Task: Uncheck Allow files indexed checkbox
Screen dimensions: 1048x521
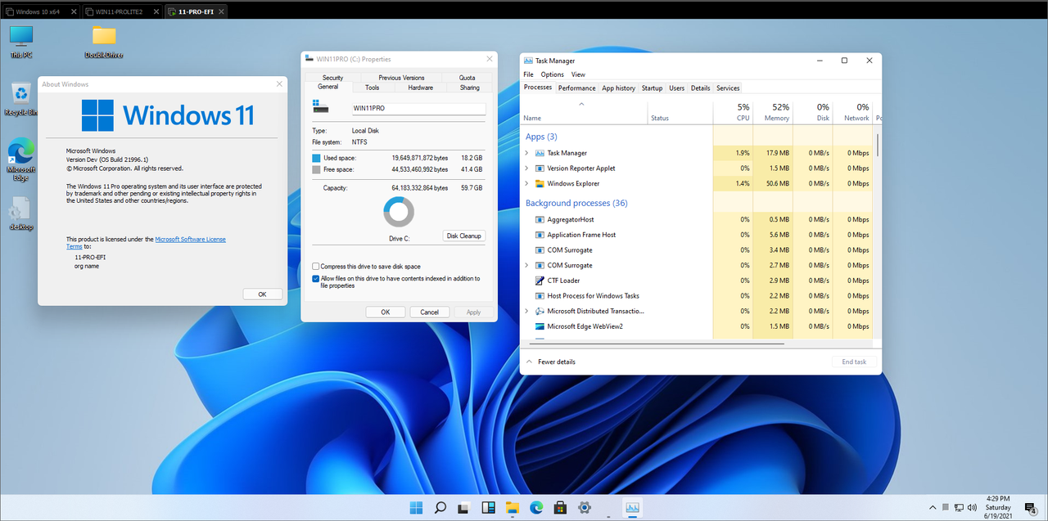Action: (316, 279)
